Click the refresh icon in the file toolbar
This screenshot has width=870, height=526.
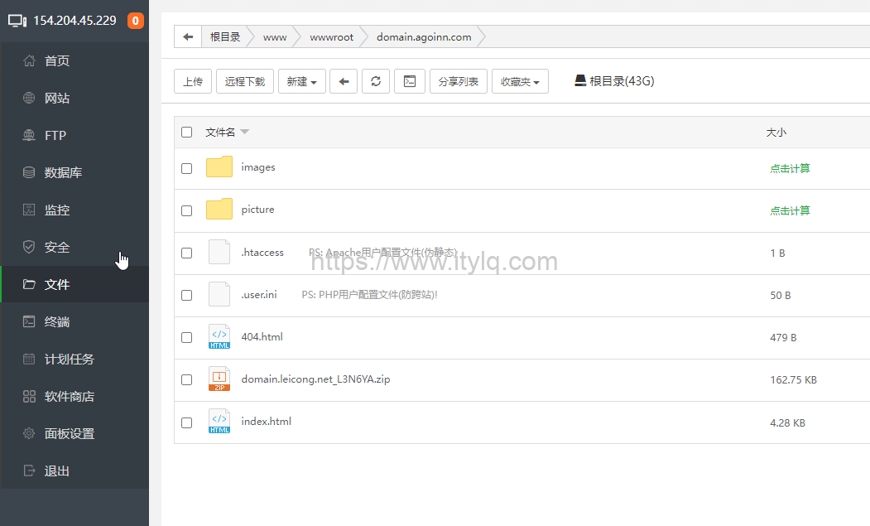click(x=376, y=80)
